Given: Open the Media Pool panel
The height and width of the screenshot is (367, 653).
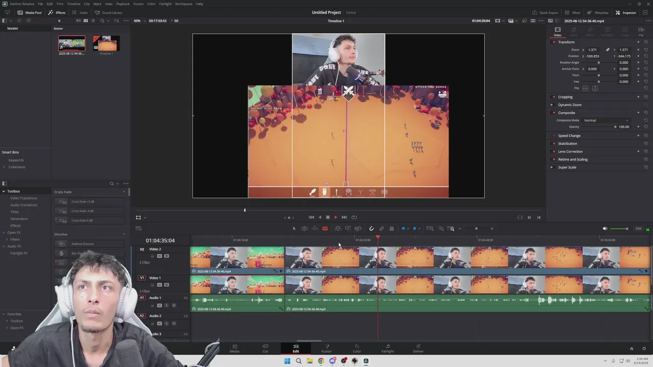Looking at the screenshot, I should tap(30, 12).
